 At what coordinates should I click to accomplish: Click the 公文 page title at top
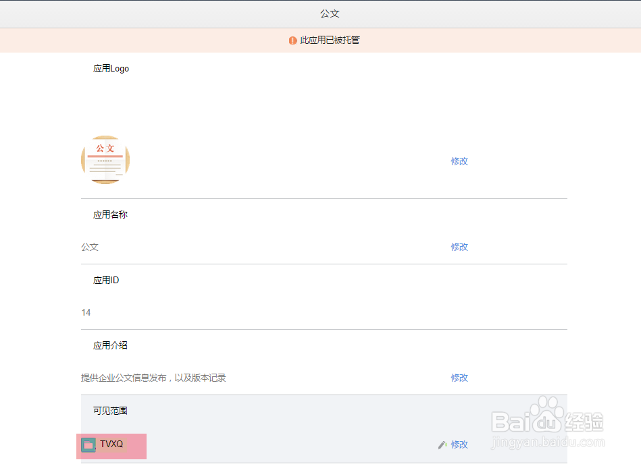(330, 13)
